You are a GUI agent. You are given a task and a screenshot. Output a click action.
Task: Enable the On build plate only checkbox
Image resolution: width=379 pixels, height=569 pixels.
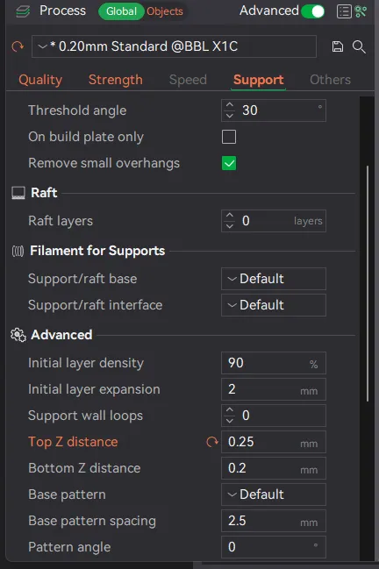pyautogui.click(x=229, y=137)
